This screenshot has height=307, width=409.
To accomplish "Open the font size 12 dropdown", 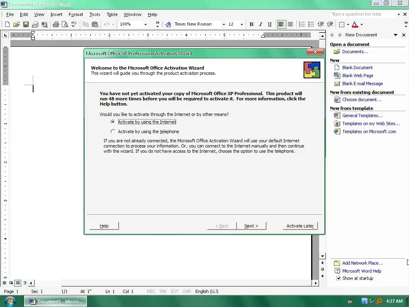I will tap(242, 24).
